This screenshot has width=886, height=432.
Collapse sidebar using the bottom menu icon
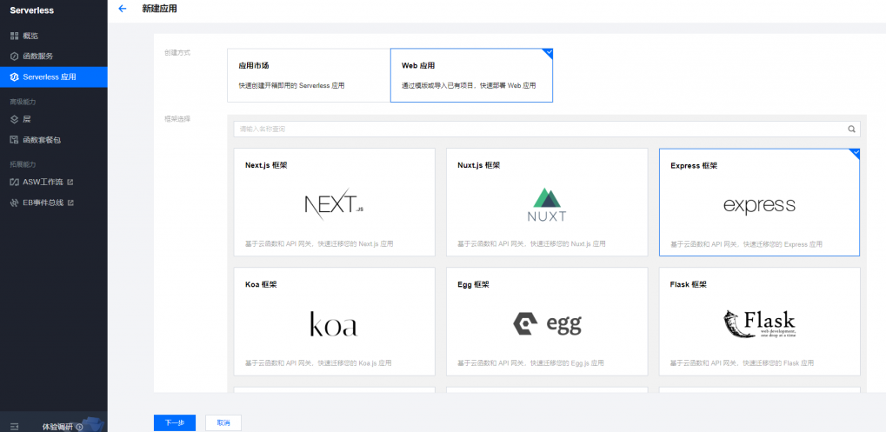(14, 427)
